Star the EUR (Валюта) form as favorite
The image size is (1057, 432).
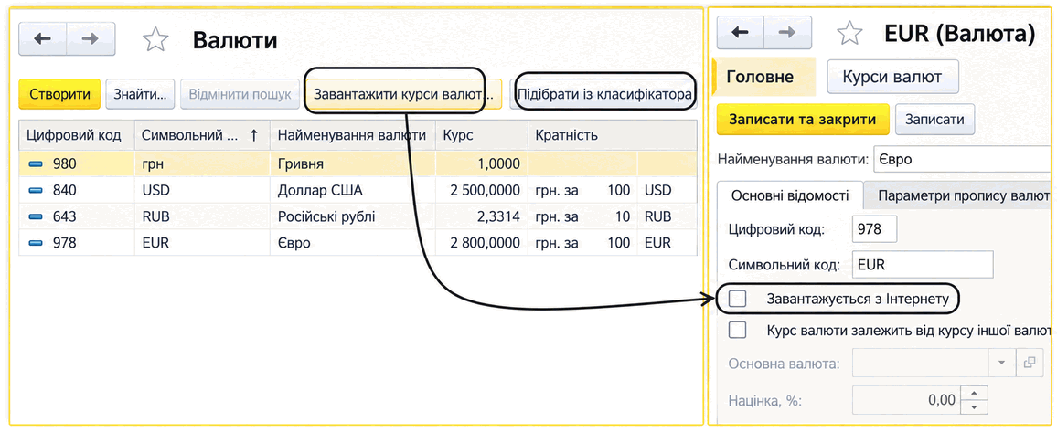point(849,33)
